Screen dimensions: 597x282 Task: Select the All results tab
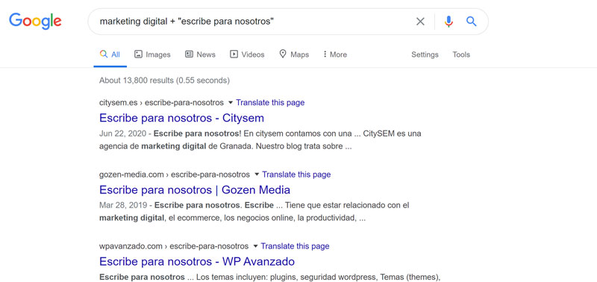click(x=110, y=54)
